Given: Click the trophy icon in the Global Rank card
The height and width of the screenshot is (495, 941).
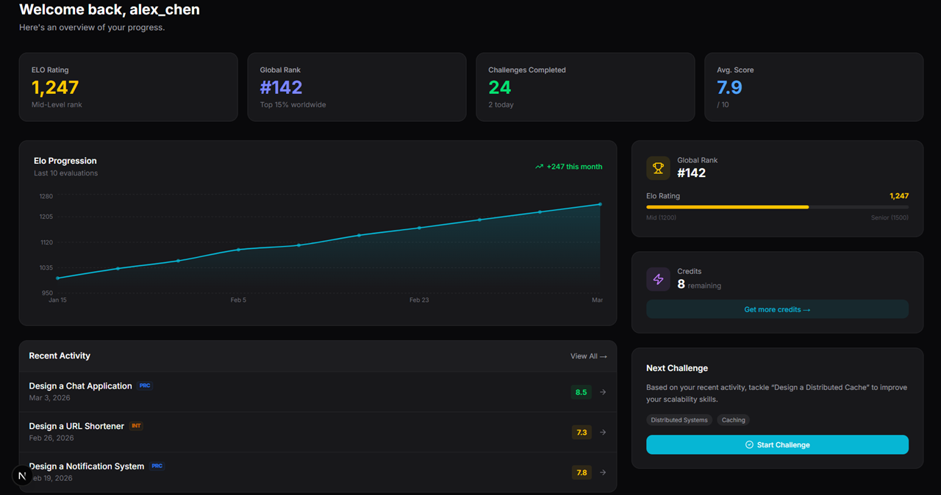Looking at the screenshot, I should pos(657,167).
